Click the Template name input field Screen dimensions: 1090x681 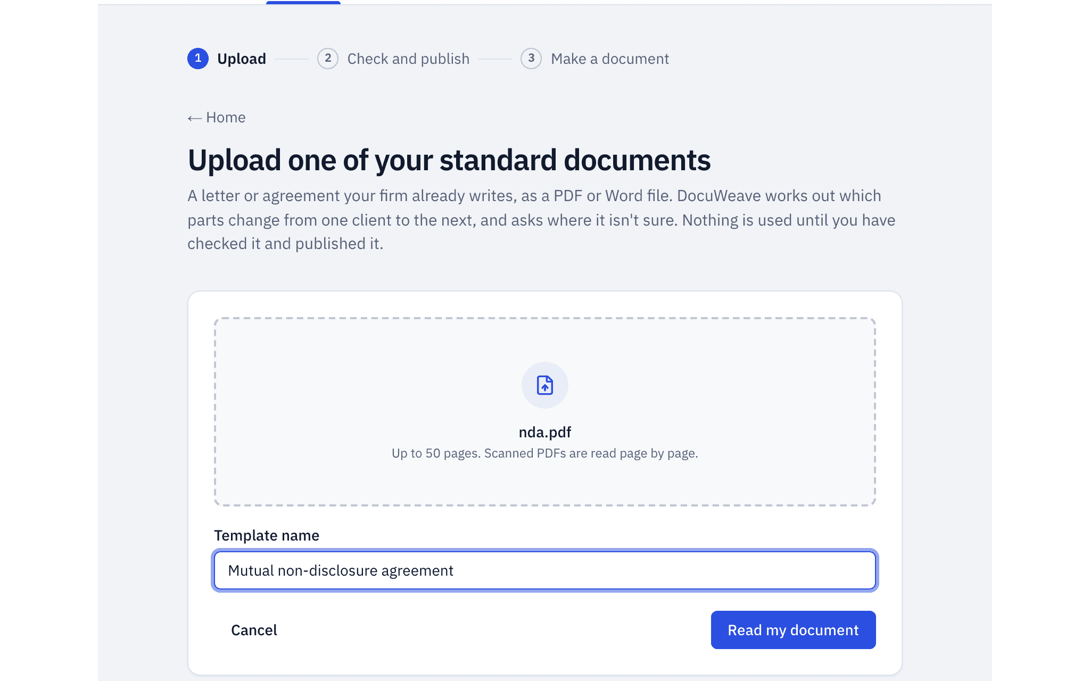[544, 570]
